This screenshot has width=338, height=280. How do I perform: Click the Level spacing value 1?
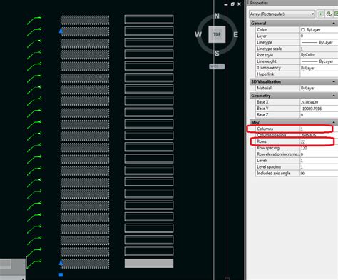319,167
